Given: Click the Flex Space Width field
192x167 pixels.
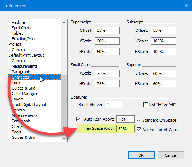Looking at the screenshot, I should 125,129.
